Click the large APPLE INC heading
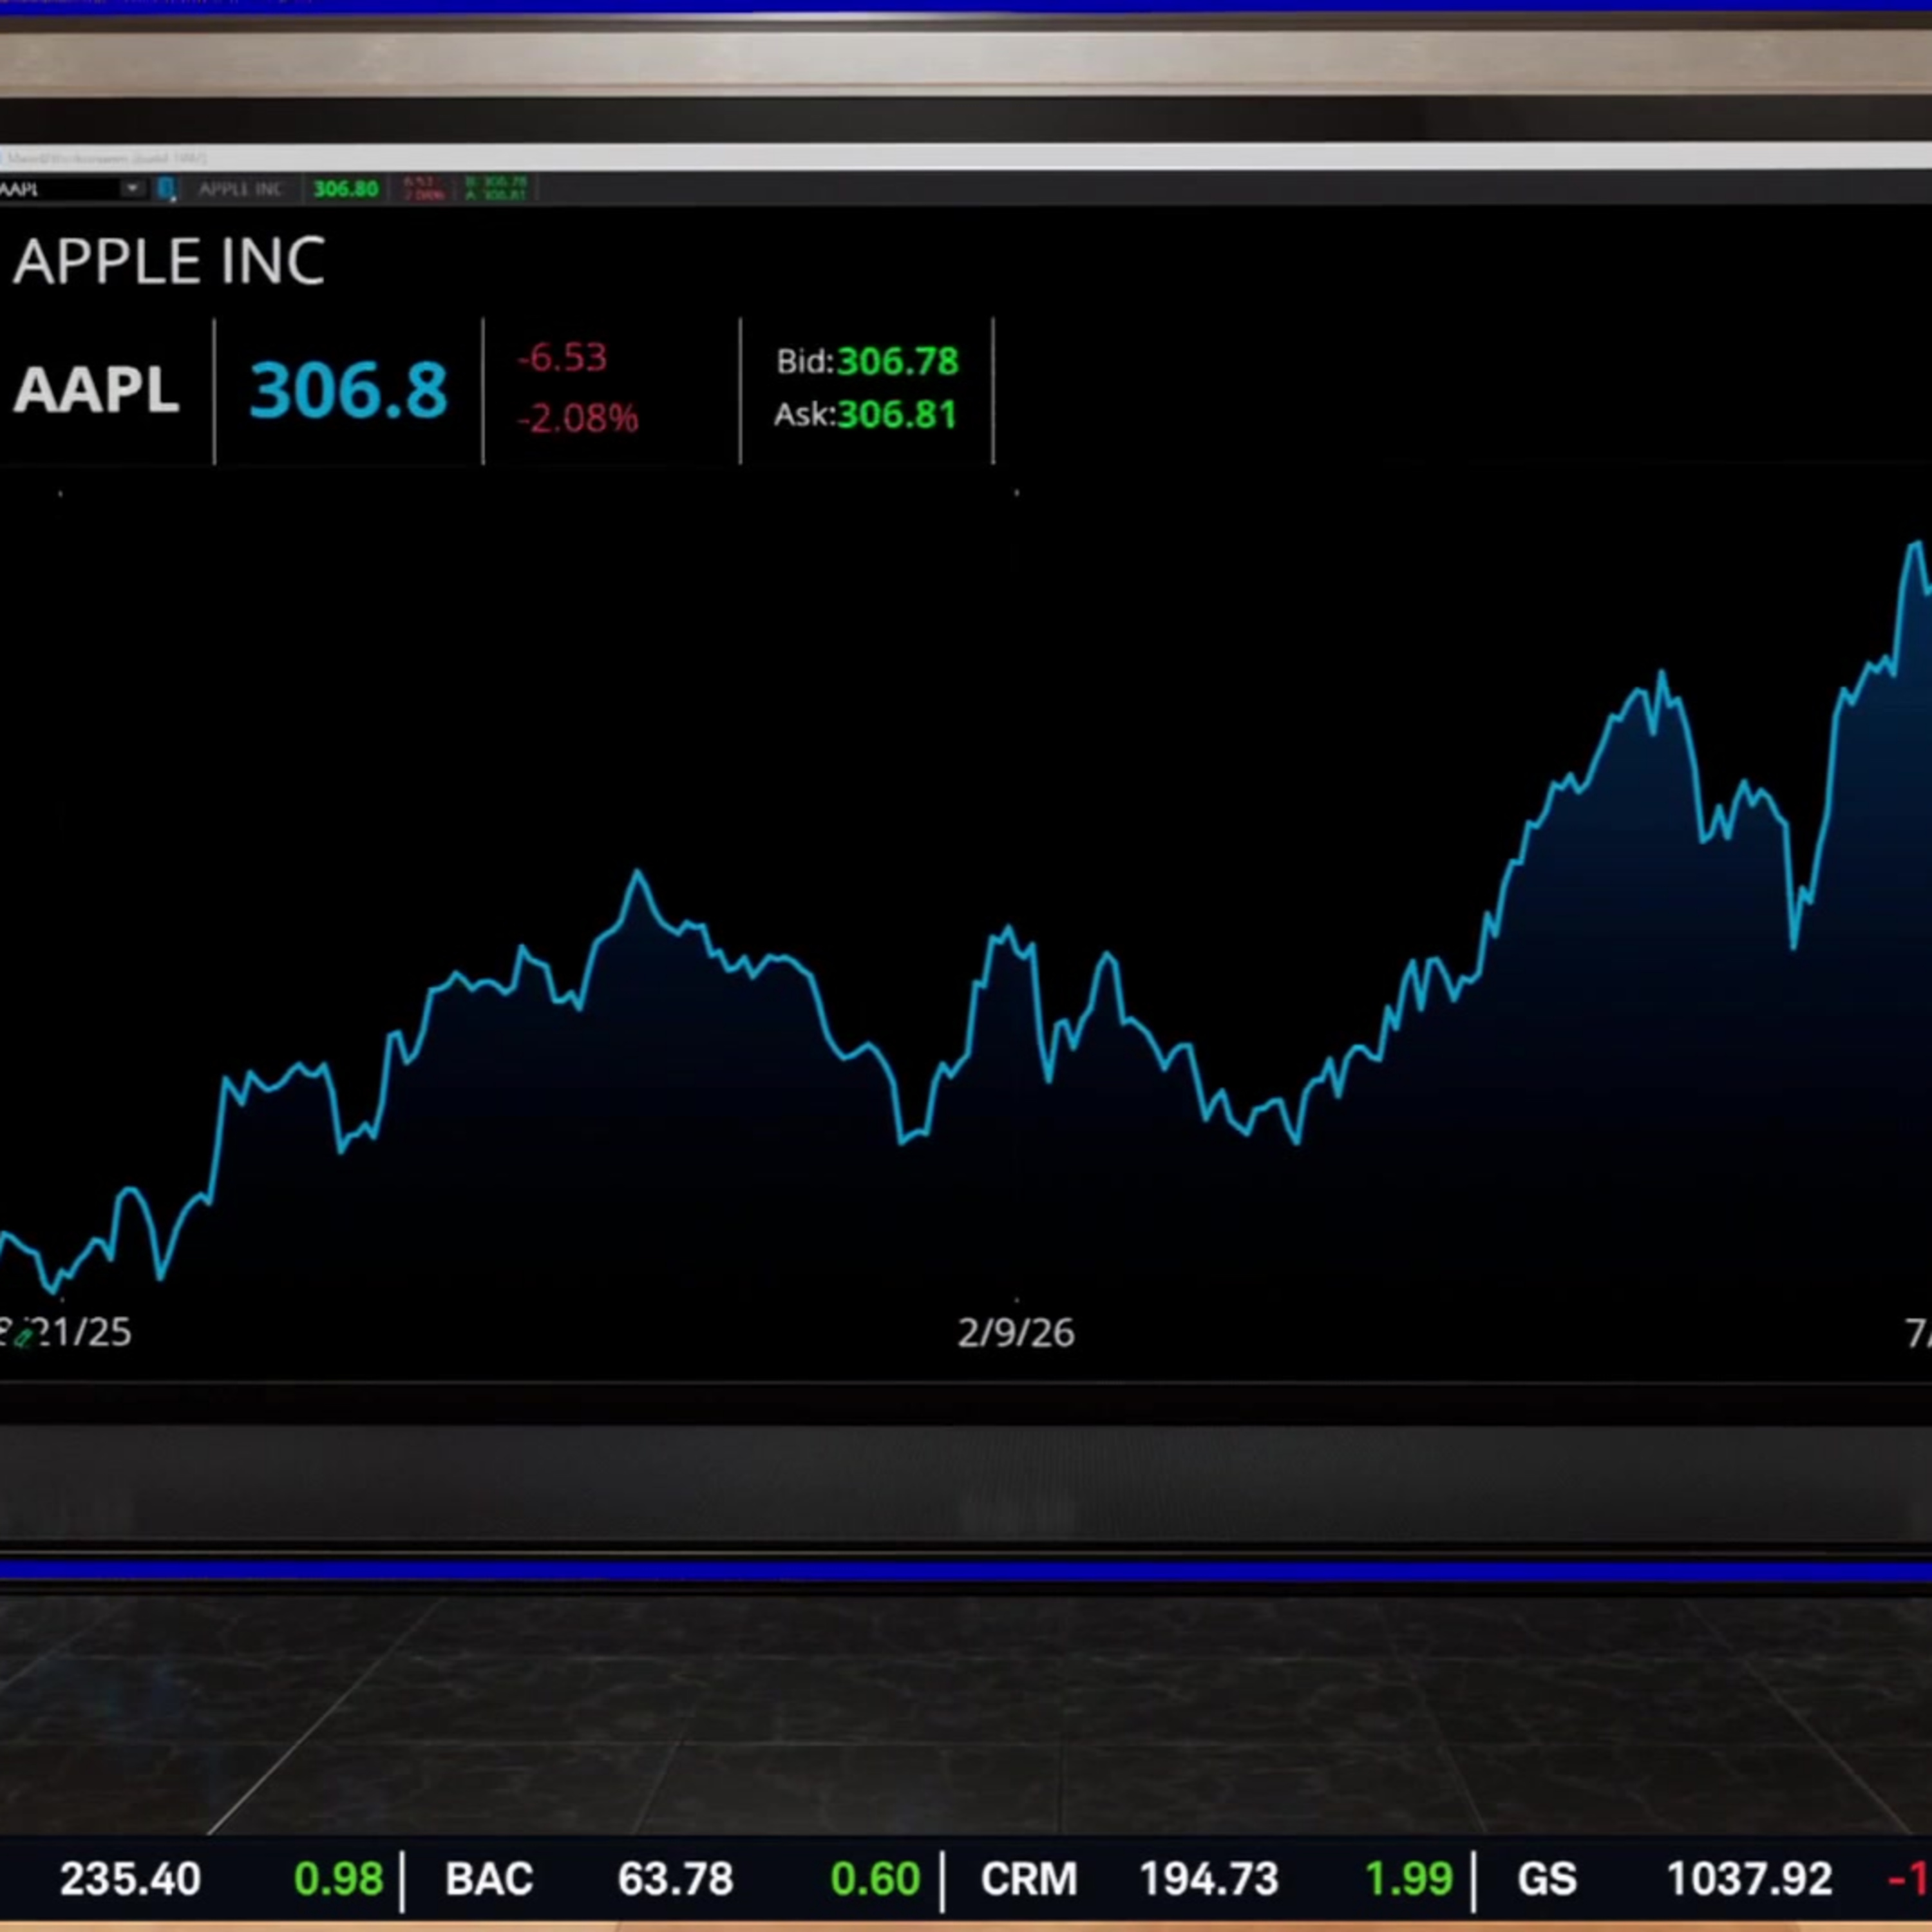Screen dimensions: 1932x1932 (x=169, y=262)
